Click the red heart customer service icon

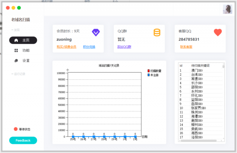(218, 32)
